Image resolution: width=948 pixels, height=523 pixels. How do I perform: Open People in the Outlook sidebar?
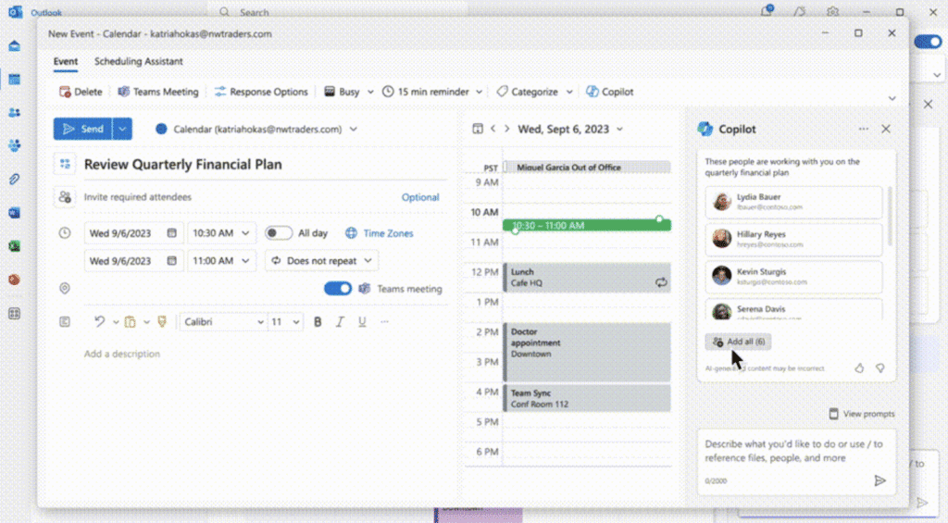click(15, 112)
